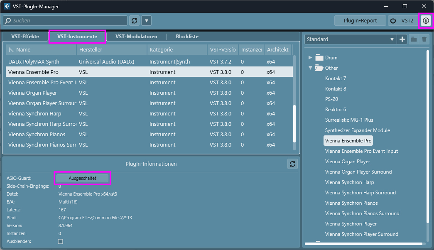The width and height of the screenshot is (434, 250).
Task: Toggle ASIO-Guard Ausgeschaltet button
Action: point(83,178)
